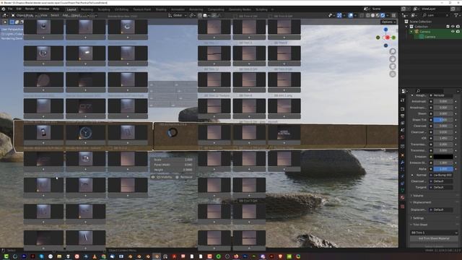This screenshot has height=260, width=462.
Task: Switch viewport to Material Preview shading
Action: coord(378,15)
